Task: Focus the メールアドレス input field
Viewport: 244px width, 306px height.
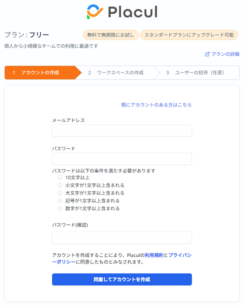Action: pos(122,130)
